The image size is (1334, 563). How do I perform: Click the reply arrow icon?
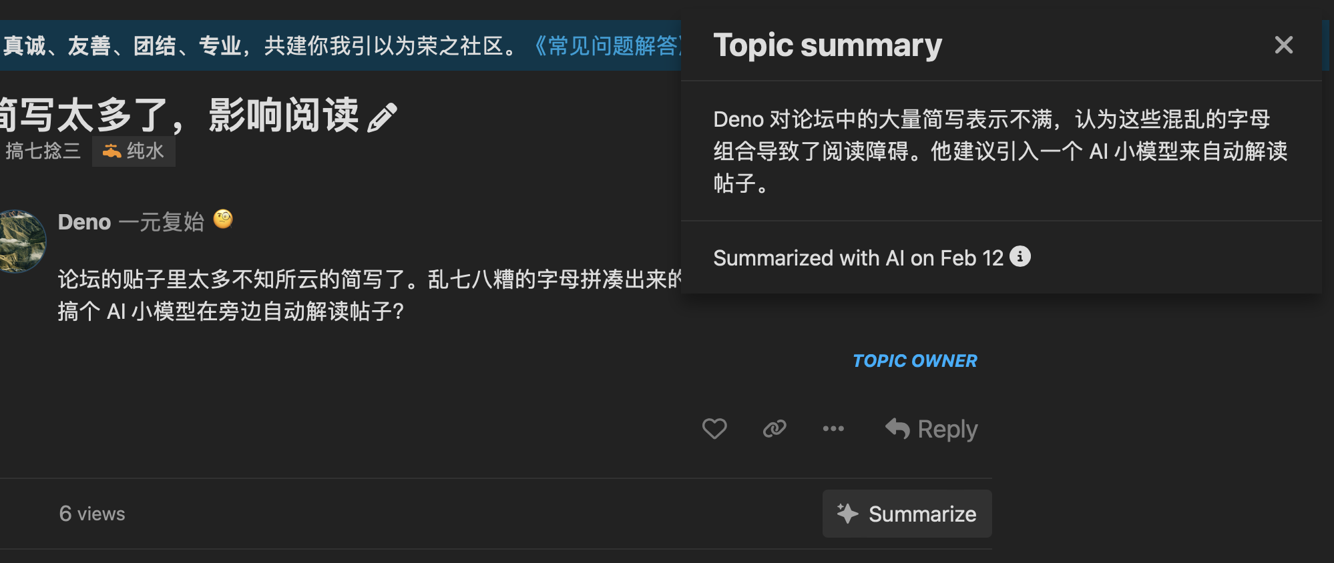(897, 428)
